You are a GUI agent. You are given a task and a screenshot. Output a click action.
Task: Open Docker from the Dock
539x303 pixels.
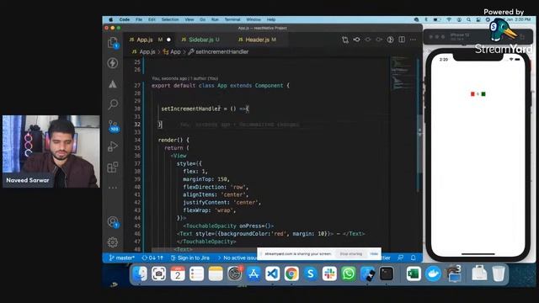433,274
